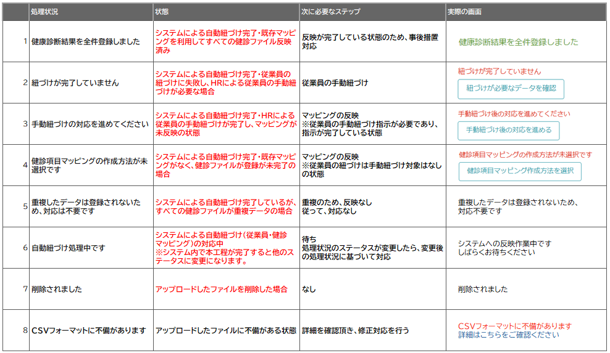Click the 重複したデータは登録されないため、対応不要です text in 実際の画面

pos(517,206)
